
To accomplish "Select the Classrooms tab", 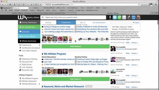I will pyautogui.click(x=66, y=22).
